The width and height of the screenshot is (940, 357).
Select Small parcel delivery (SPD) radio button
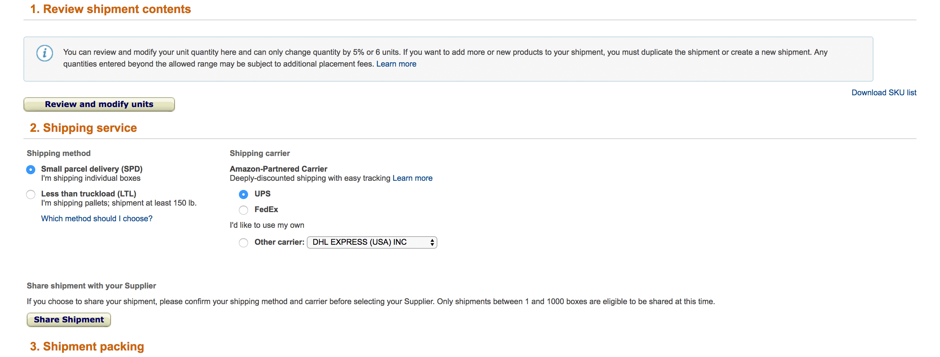(31, 170)
